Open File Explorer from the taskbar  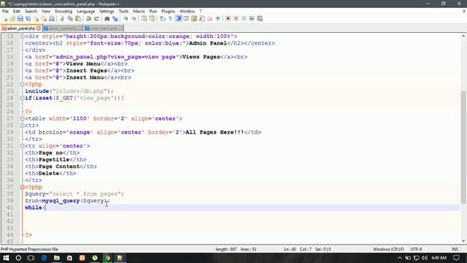point(57,258)
